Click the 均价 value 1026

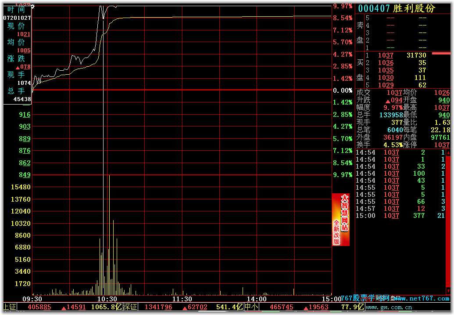pyautogui.click(x=442, y=93)
